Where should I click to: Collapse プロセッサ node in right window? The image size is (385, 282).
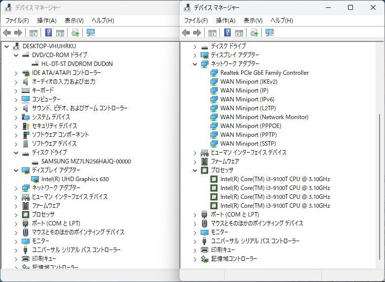[x=195, y=170]
